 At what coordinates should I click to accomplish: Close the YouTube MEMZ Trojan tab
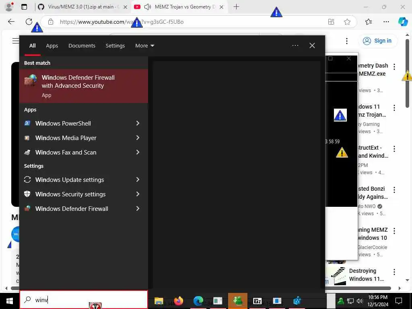(x=222, y=7)
